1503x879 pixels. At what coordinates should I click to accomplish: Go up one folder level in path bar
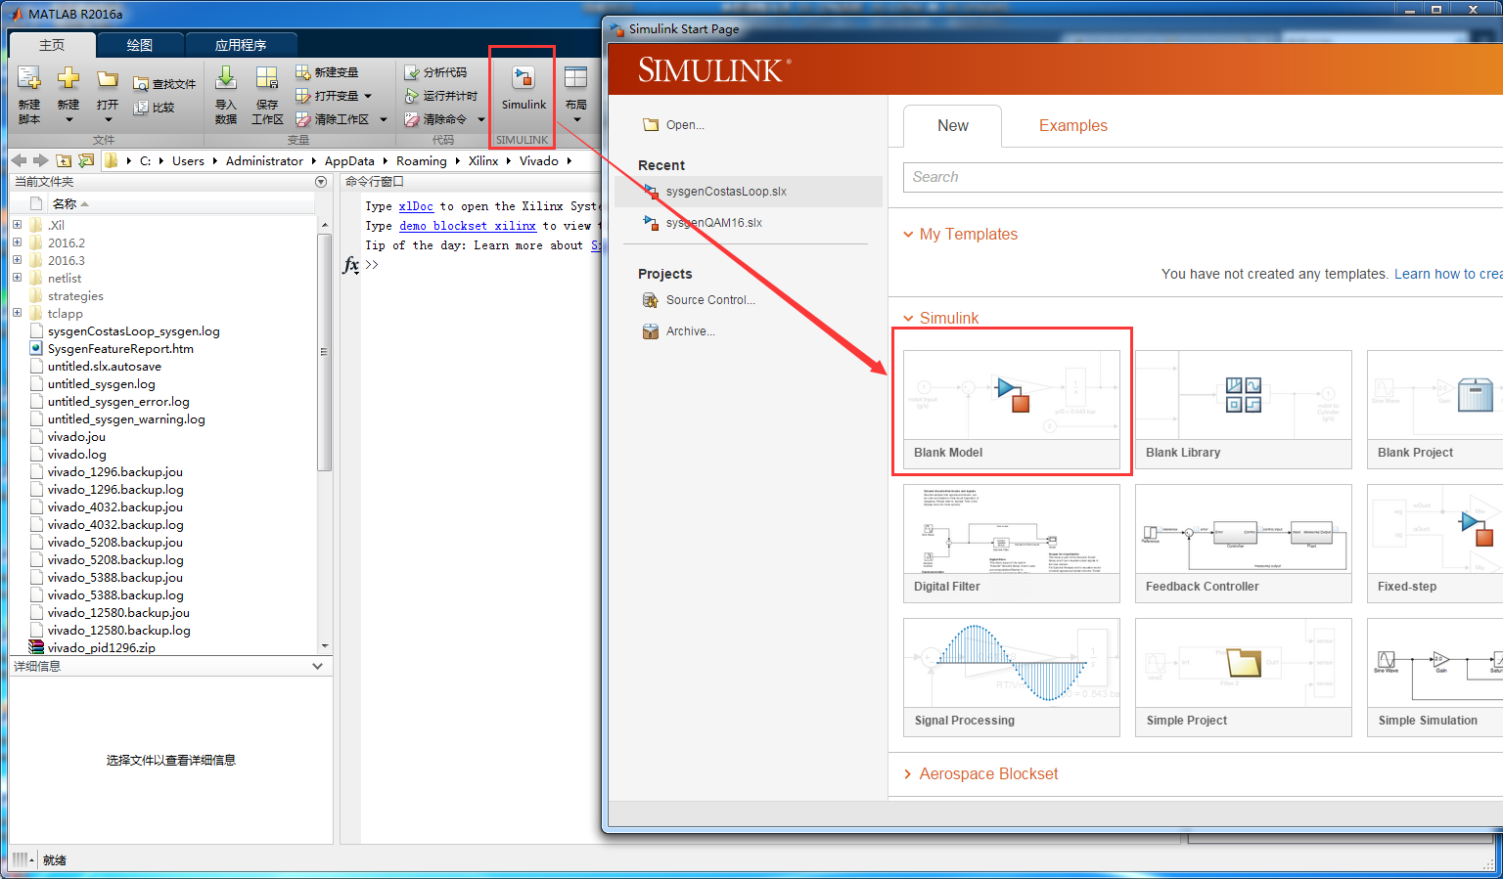64,161
